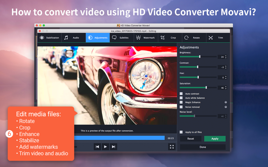Click the Brightness value stepper arrows
The height and width of the screenshot is (167, 268).
coord(226,57)
